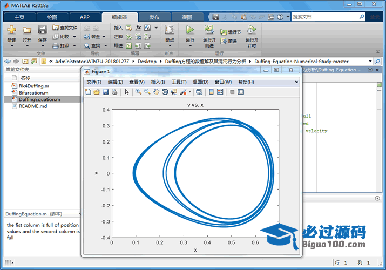Select Zoom In tool in Figure 1 toolbar

coord(138,92)
